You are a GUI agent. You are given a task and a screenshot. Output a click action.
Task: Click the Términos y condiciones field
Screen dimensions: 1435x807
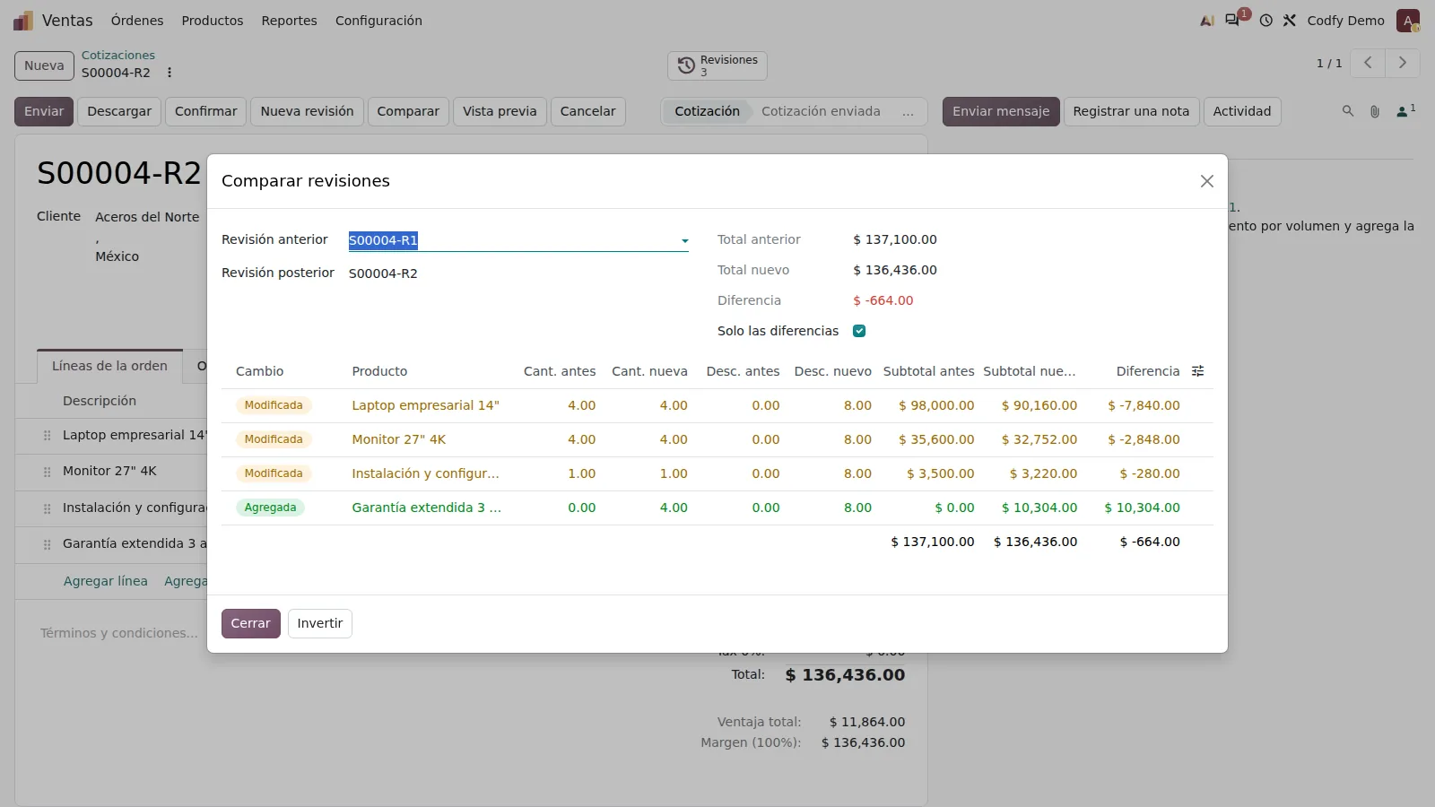[119, 633]
